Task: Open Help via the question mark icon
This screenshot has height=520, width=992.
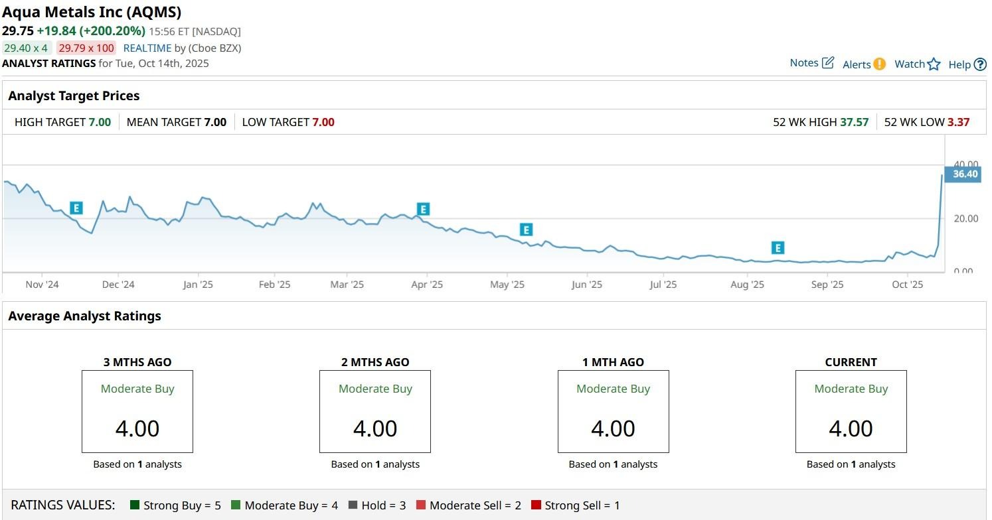Action: (x=981, y=65)
